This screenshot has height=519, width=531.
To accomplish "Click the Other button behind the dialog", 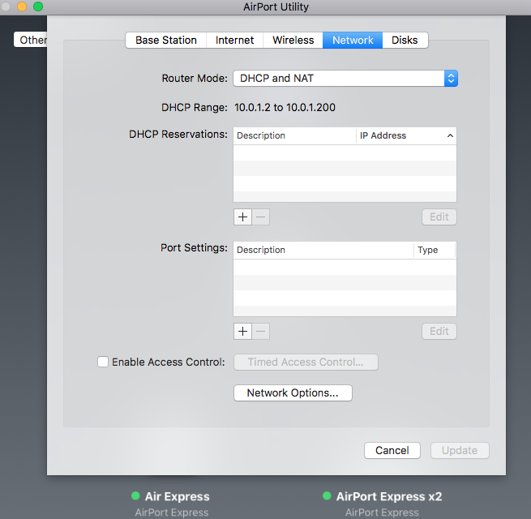I will tap(31, 40).
